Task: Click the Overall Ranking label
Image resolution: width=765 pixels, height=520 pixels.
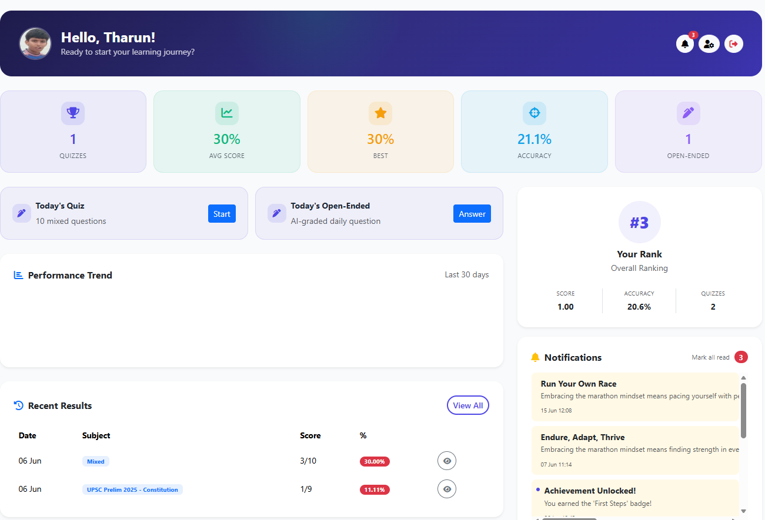Action: coord(640,268)
